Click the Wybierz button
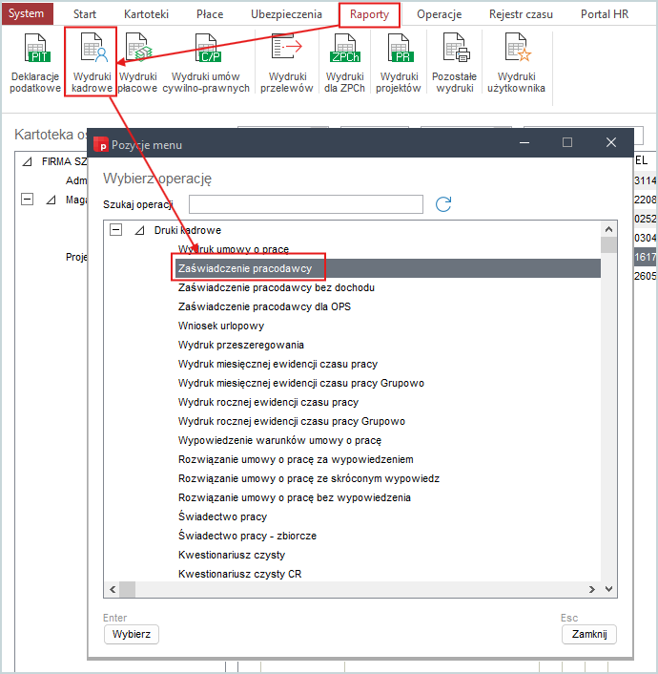The width and height of the screenshot is (658, 674). (x=132, y=634)
